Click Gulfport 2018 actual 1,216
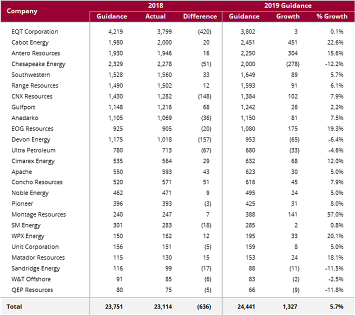 [x=165, y=107]
